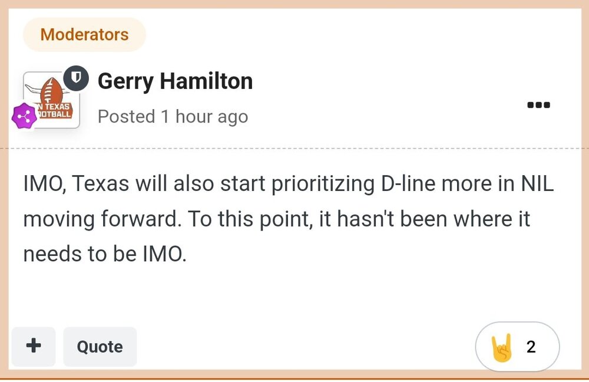Screen dimensions: 589x382
Task: Click the Quote button
Action: point(100,347)
